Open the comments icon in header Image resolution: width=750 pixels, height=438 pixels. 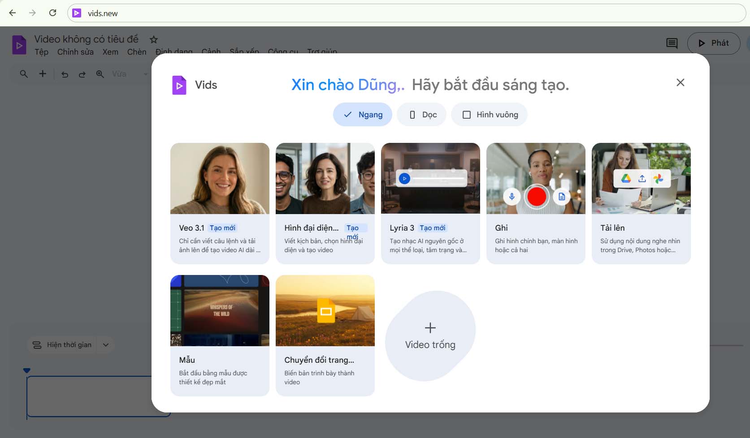(672, 43)
